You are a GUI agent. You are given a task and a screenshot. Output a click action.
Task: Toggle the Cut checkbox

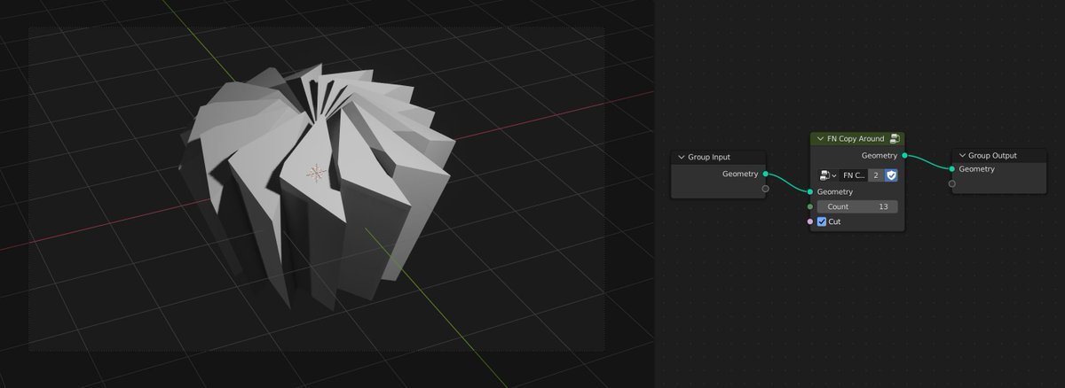[x=822, y=221]
